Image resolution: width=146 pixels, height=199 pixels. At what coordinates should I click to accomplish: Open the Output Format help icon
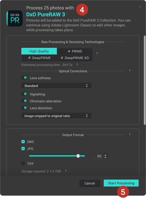pos(130,135)
